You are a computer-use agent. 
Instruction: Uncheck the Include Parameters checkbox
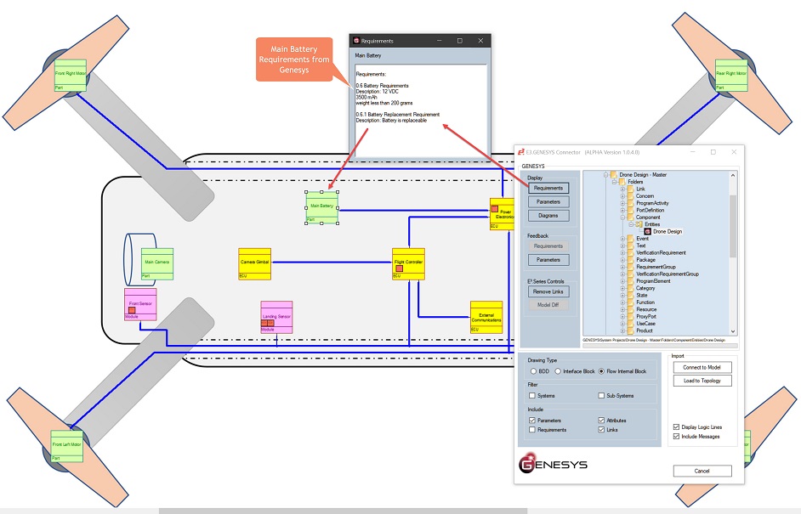tap(532, 420)
